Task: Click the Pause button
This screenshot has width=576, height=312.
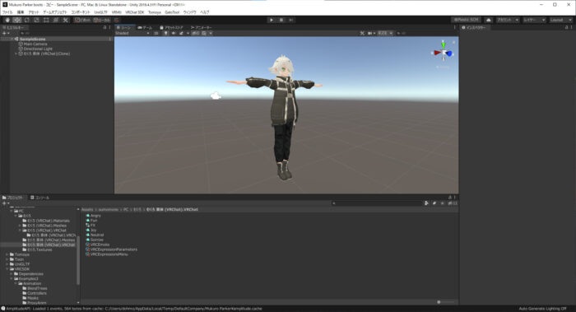Action: [281, 20]
